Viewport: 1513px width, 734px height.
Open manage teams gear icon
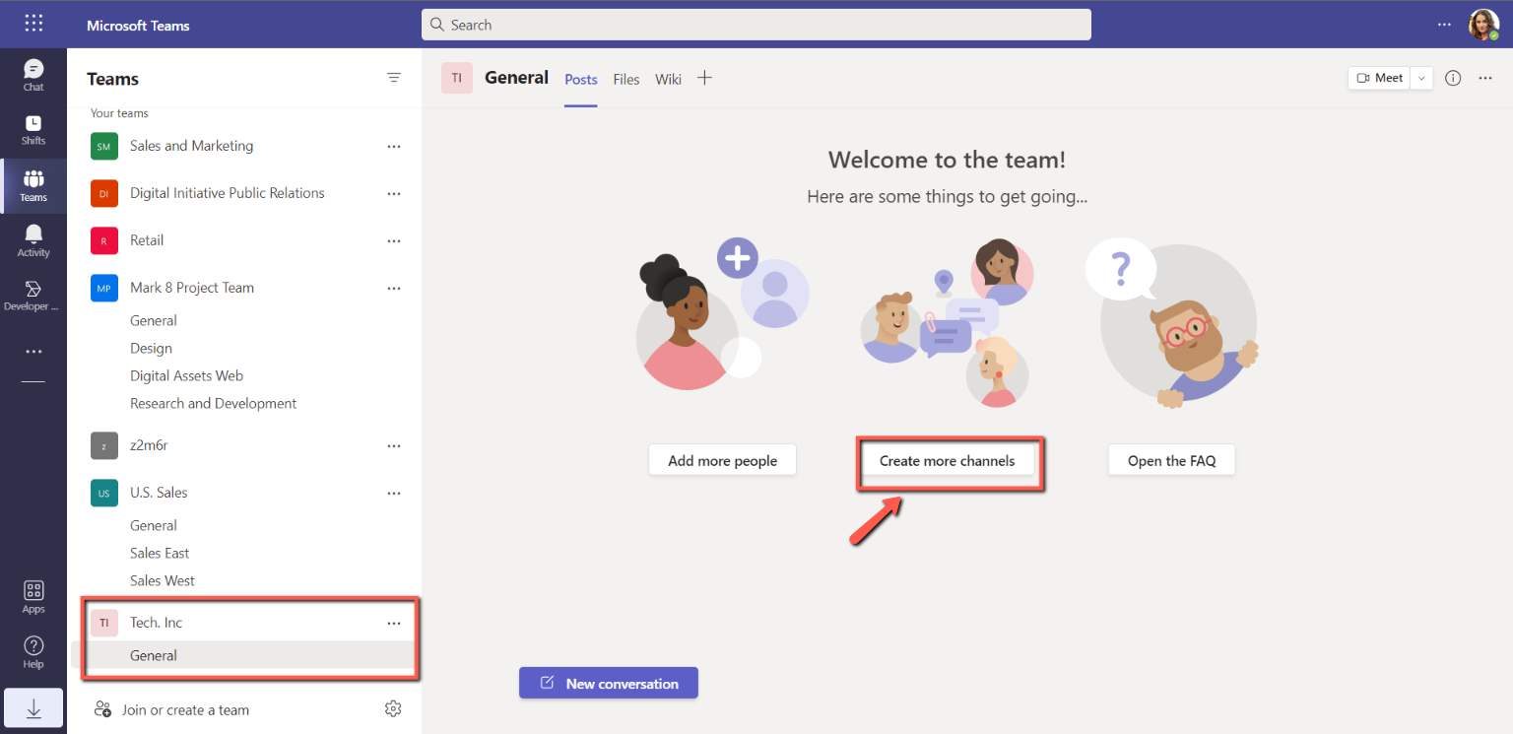[x=393, y=709]
